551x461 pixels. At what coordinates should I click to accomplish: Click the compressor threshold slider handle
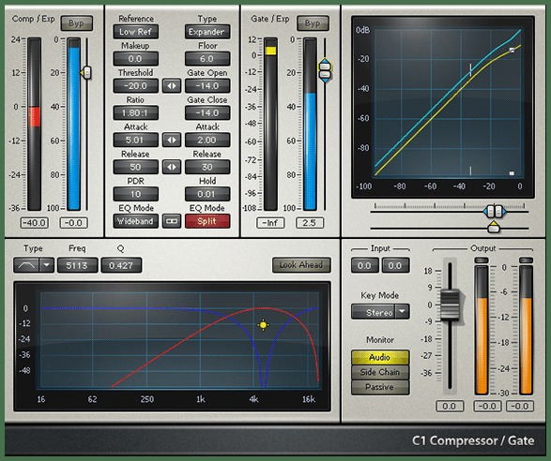click(x=85, y=73)
